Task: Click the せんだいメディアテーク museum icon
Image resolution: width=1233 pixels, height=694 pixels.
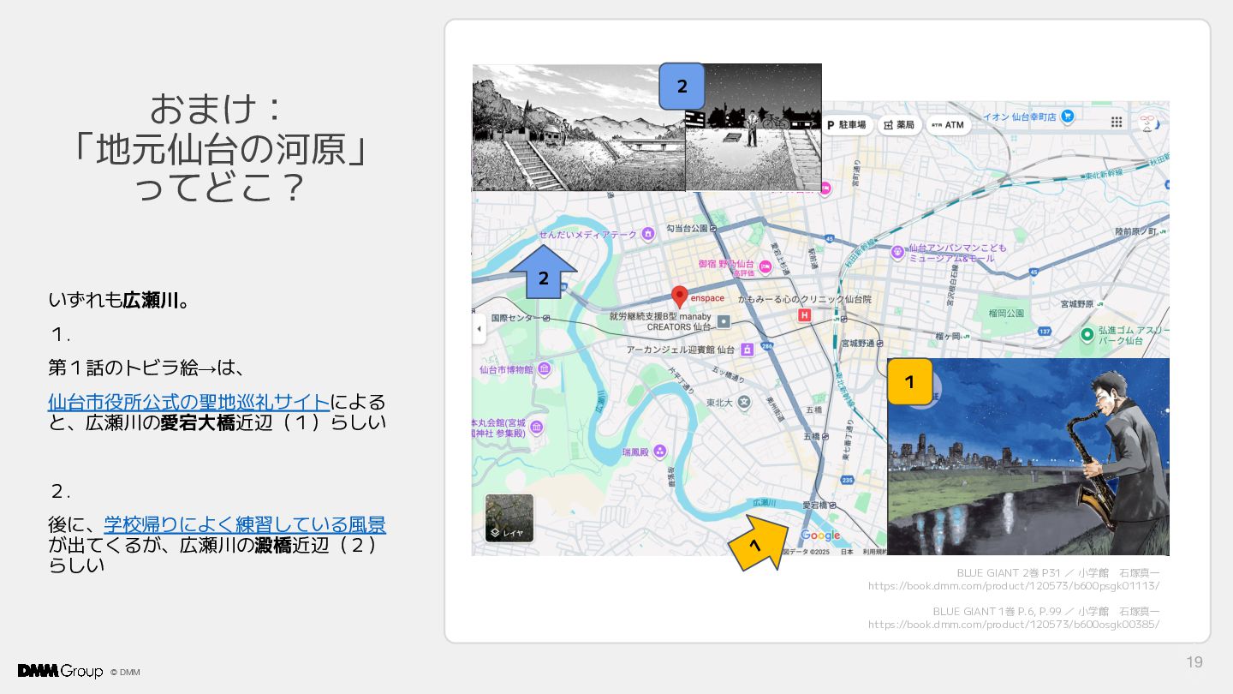Action: click(648, 232)
